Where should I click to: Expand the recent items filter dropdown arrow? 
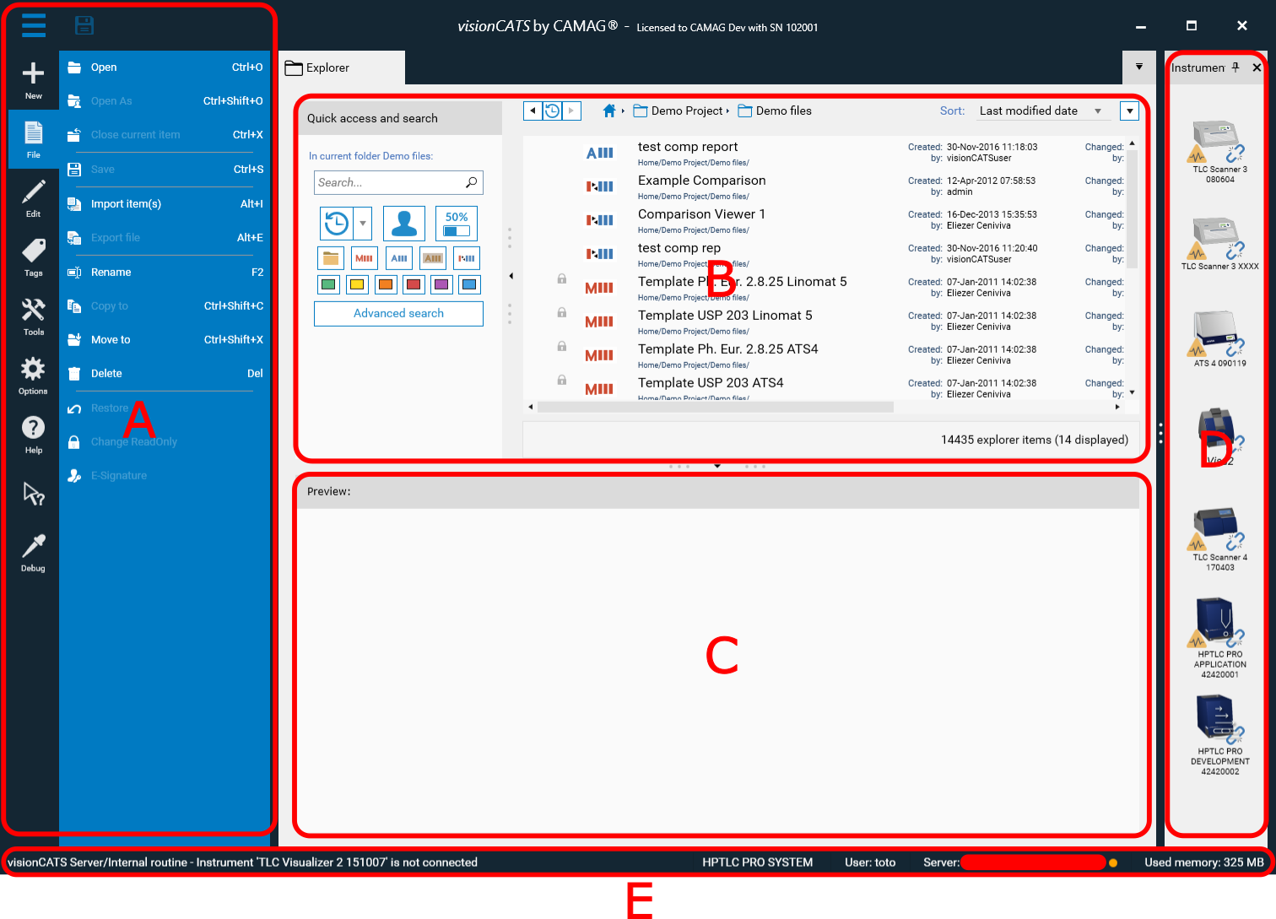(363, 224)
